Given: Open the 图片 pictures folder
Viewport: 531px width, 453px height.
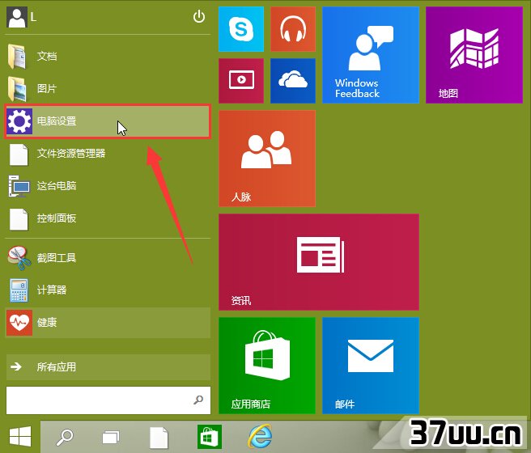Looking at the screenshot, I should [x=108, y=89].
